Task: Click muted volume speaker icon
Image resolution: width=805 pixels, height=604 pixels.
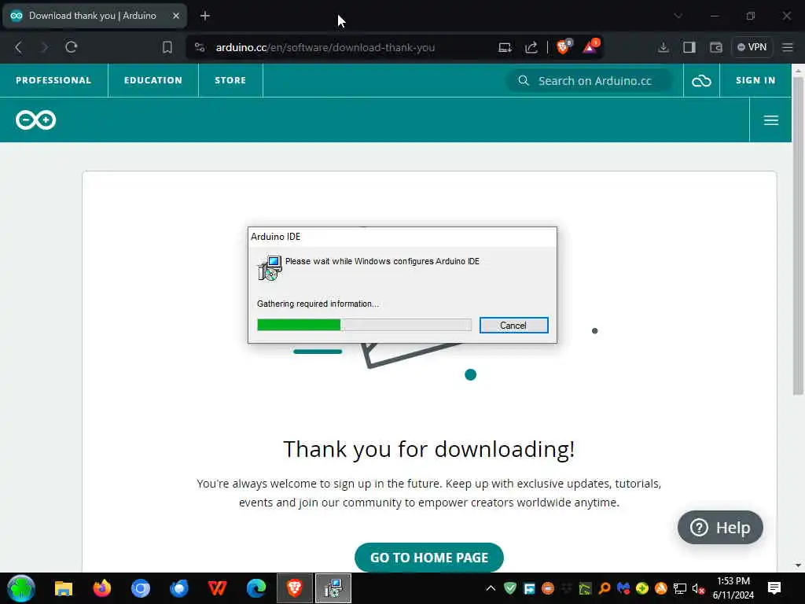Action: tap(698, 588)
